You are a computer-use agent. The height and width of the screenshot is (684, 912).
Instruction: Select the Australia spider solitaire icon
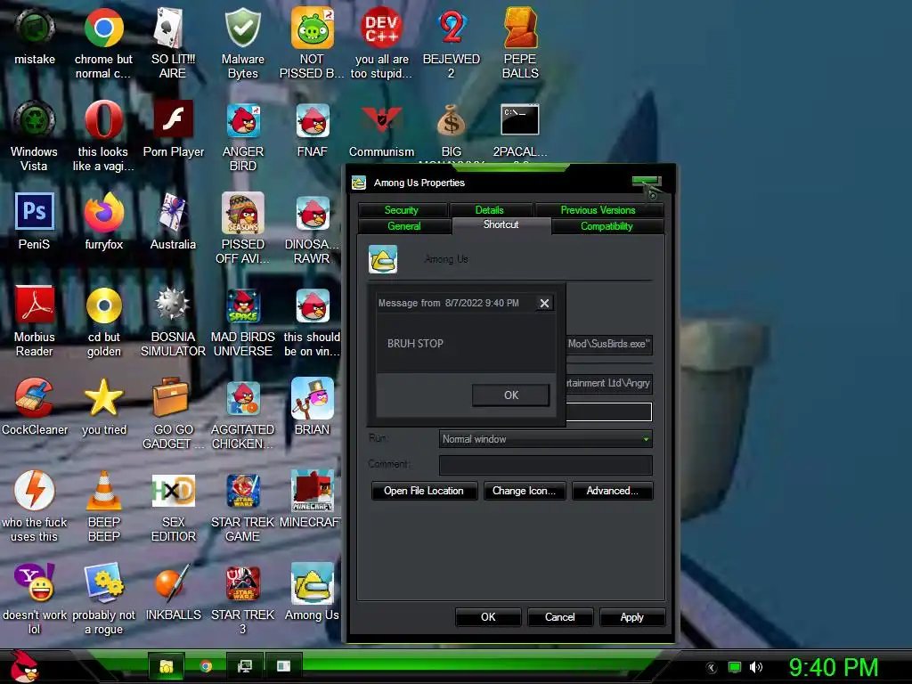coord(173,213)
